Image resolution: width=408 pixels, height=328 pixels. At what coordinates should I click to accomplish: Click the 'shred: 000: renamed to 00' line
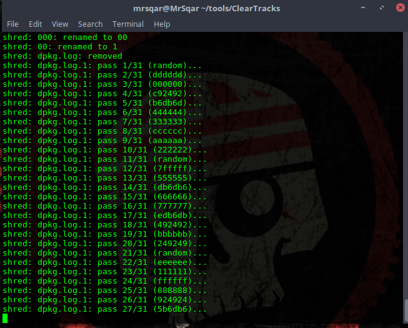64,37
